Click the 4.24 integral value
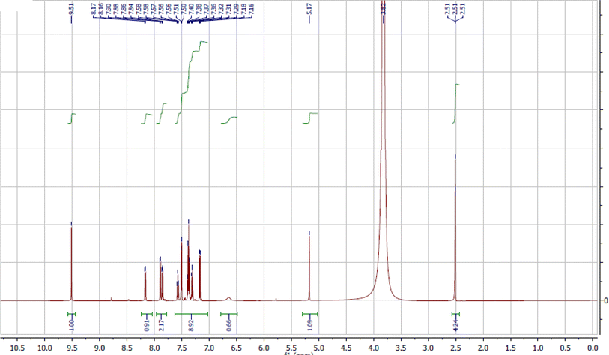Viewport: 609px width, 355px height. (x=455, y=325)
